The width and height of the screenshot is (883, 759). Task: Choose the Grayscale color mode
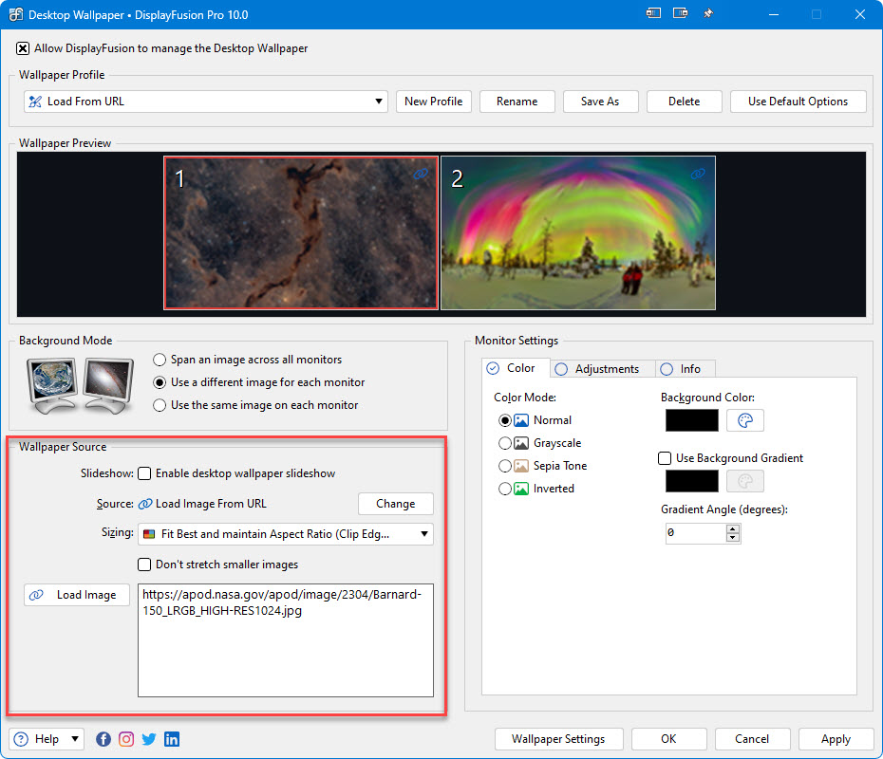tap(504, 443)
